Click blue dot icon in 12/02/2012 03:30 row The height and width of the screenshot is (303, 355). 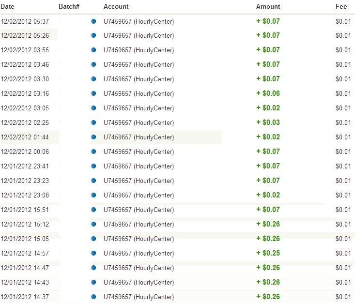pyautogui.click(x=93, y=79)
